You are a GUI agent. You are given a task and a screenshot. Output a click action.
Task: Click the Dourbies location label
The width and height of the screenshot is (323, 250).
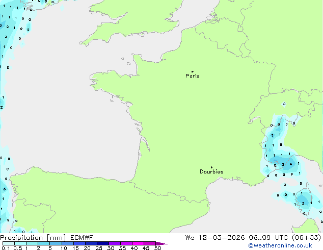coord(211,171)
